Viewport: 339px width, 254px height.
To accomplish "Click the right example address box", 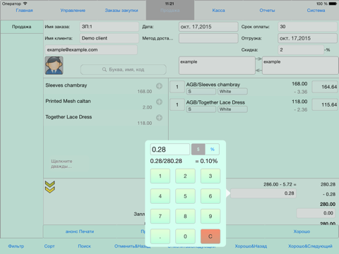I will (300, 66).
